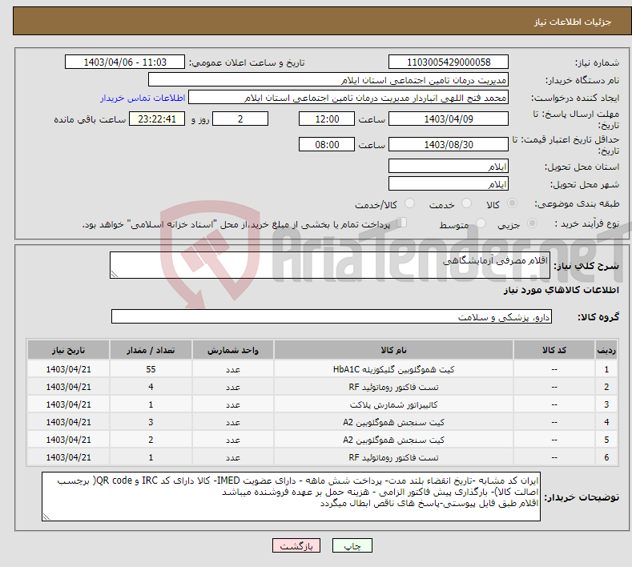Screen dimensions: 632x567
Task: Click the اطلاعات کالاهای مورد نیاز section heading
Action: point(561,290)
